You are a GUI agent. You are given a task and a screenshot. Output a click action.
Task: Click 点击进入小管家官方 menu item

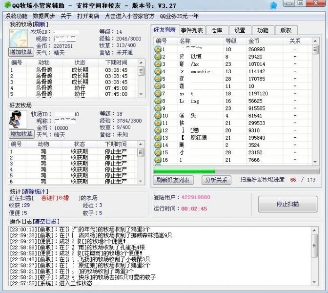[x=129, y=16]
